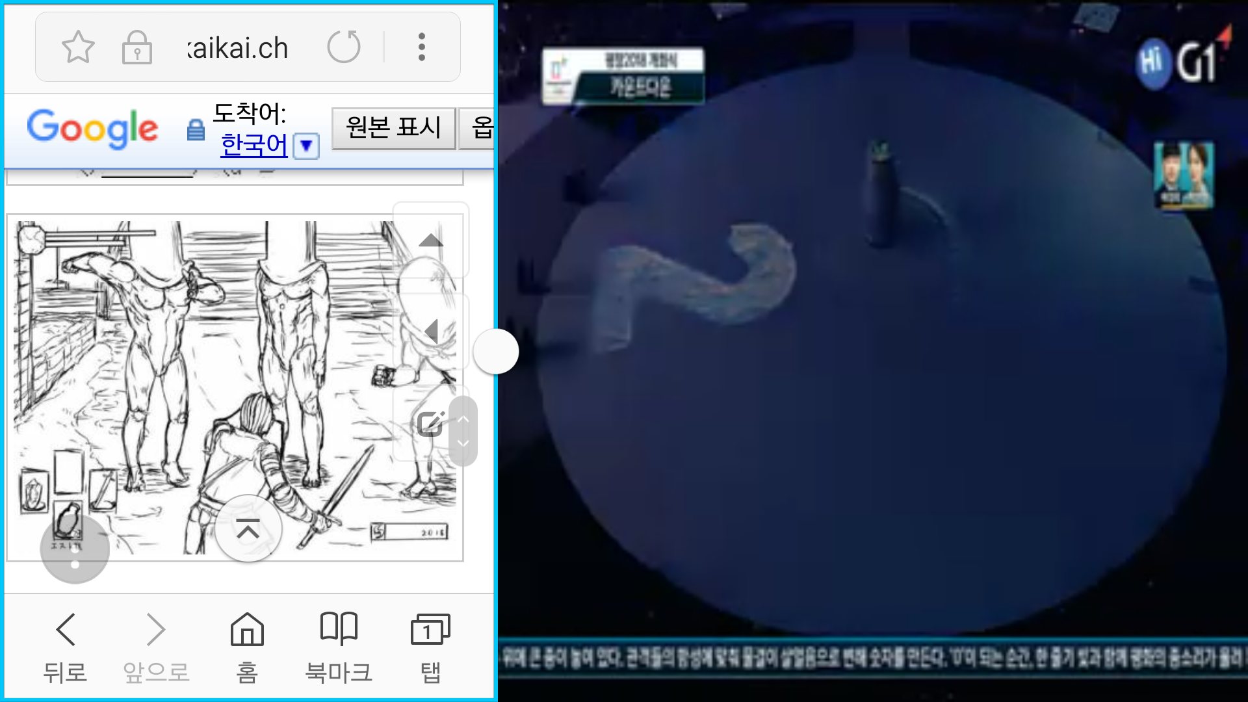Tap the padlock security icon in address bar

point(137,47)
